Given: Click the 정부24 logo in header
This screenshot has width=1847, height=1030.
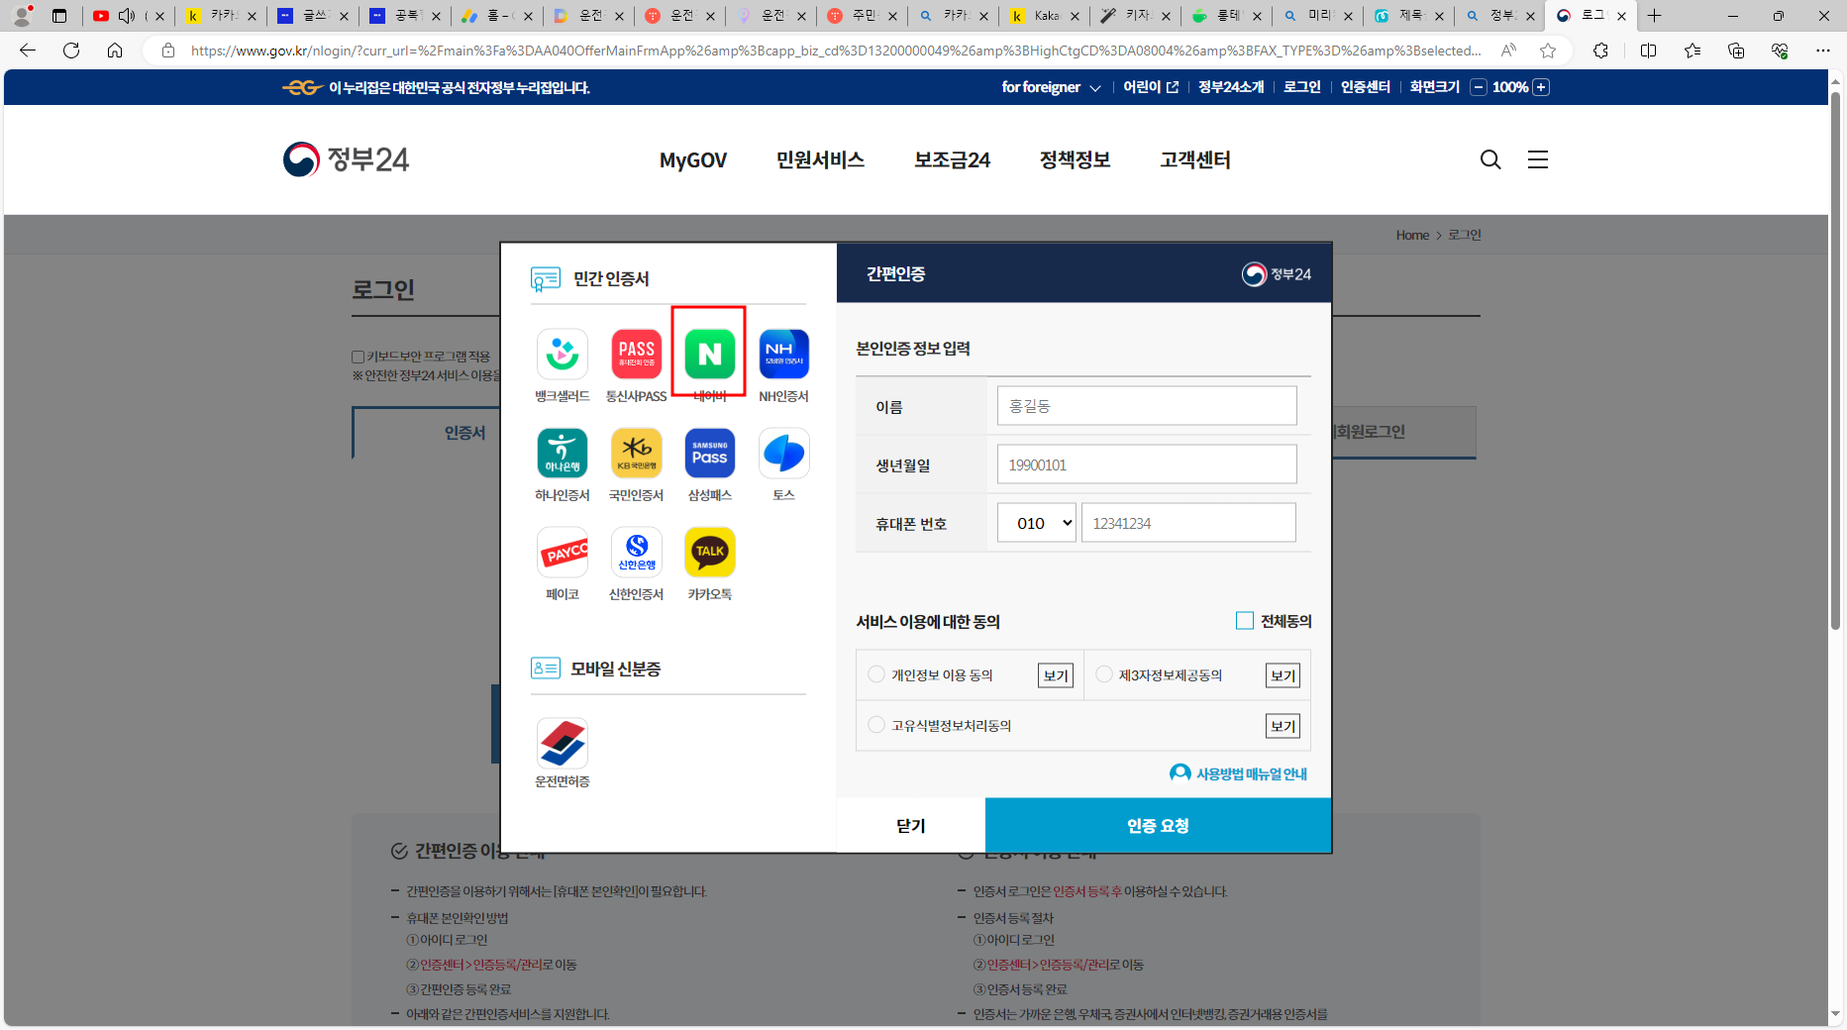Looking at the screenshot, I should pos(346,159).
